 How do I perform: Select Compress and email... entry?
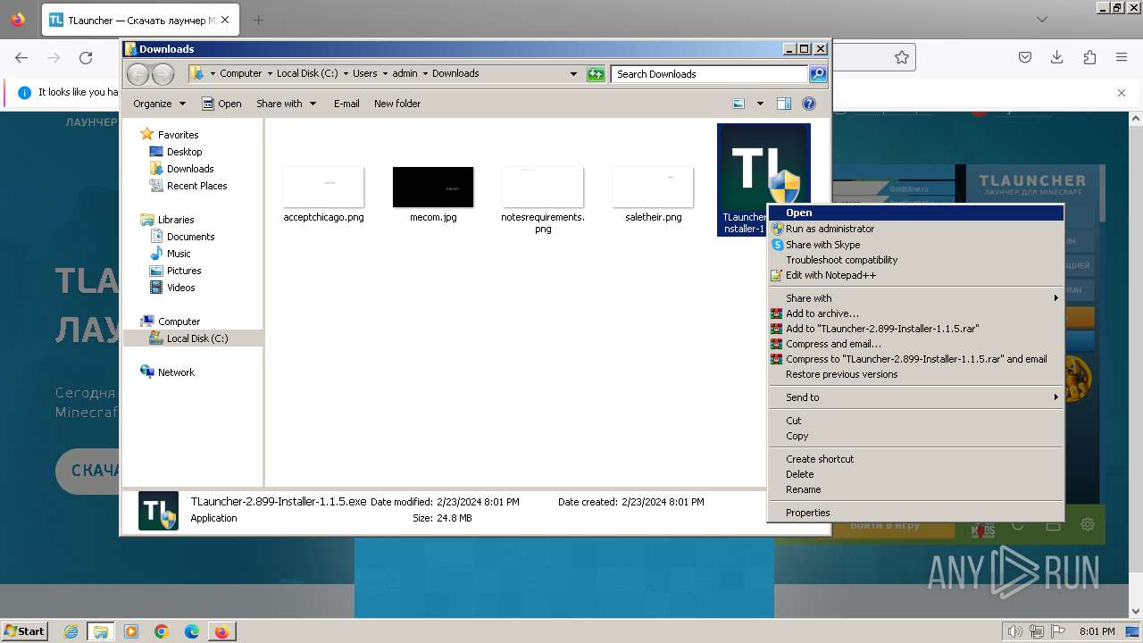click(x=915, y=344)
